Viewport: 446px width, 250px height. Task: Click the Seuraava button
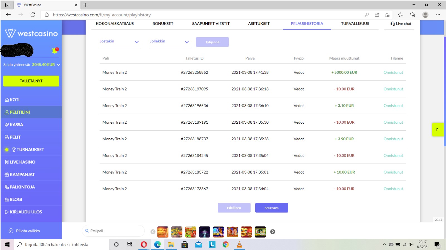tap(272, 208)
